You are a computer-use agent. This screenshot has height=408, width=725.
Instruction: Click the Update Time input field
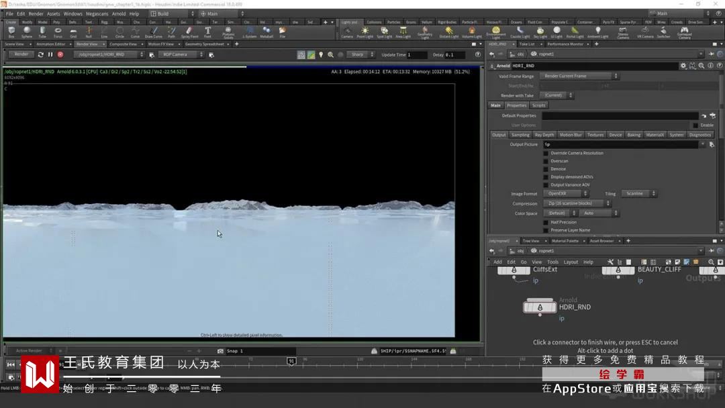point(417,54)
